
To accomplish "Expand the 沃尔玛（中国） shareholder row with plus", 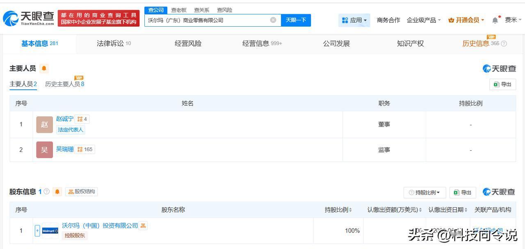I will 37,231.
